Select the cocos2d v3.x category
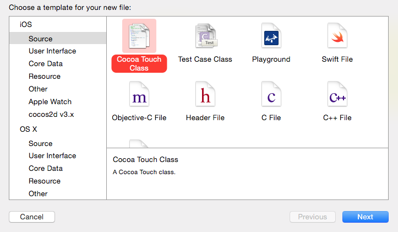This screenshot has height=232, width=398. (51, 115)
